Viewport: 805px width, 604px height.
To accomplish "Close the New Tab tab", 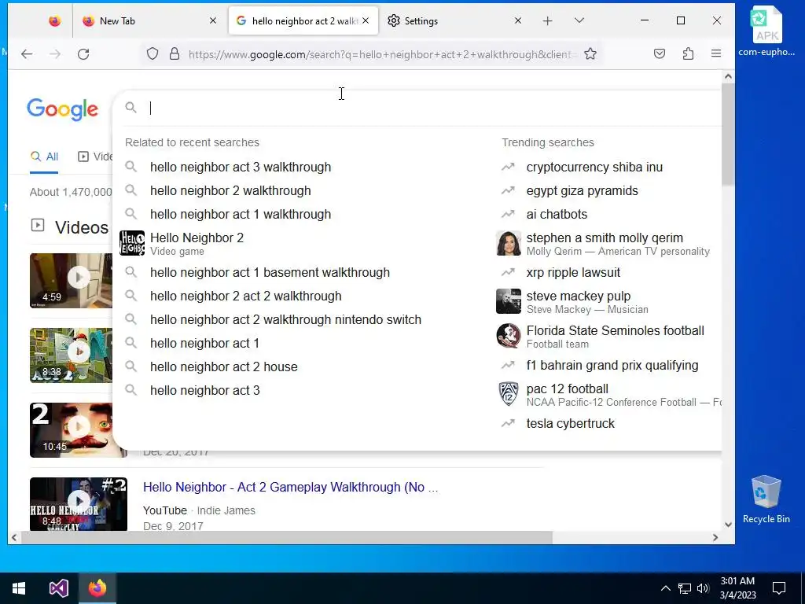I will (213, 20).
